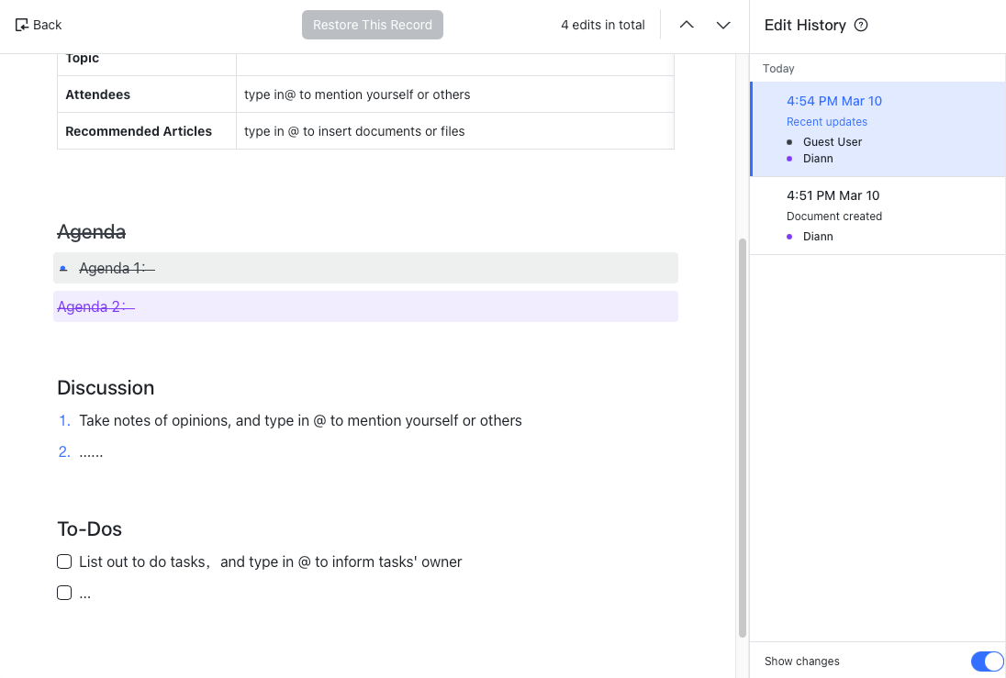This screenshot has height=678, width=1006.
Task: Select the struck-through Agenda 2 line
Action: point(95,307)
